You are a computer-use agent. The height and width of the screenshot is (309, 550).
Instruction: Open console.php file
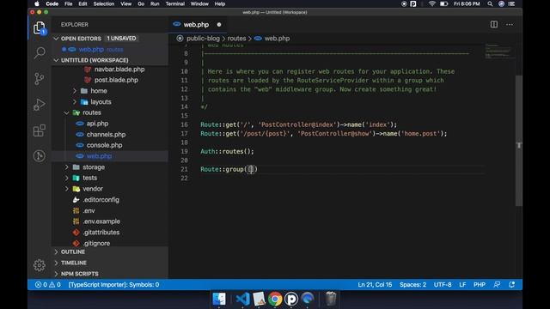tap(104, 145)
